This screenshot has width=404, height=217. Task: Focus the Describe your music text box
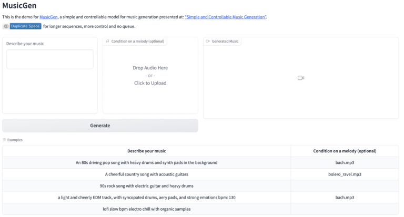click(50, 59)
